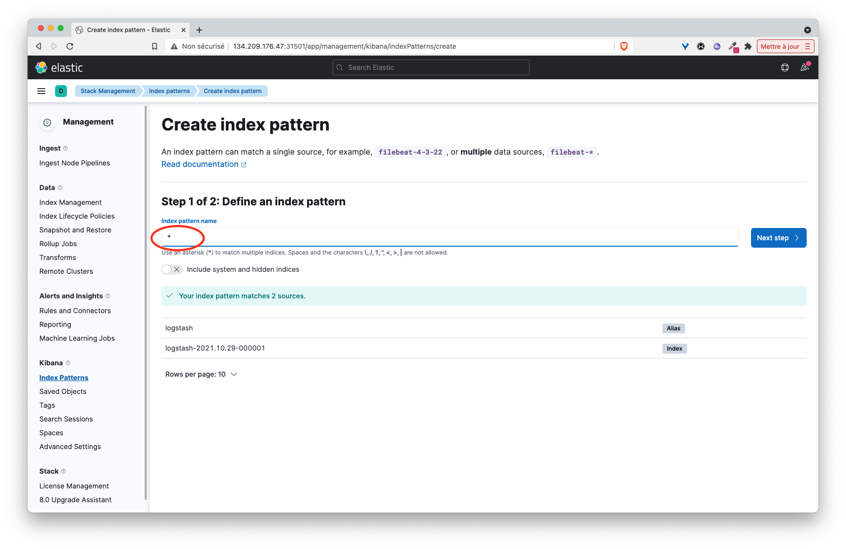This screenshot has height=549, width=846.
Task: Open Index Management in sidebar
Action: click(x=70, y=202)
